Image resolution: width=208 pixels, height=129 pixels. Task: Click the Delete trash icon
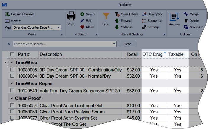(186, 21)
